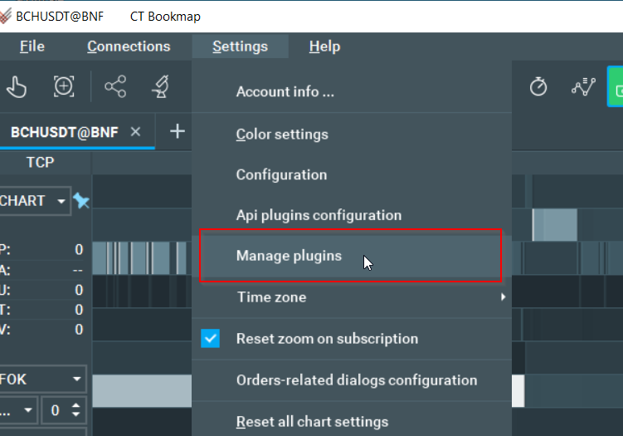
Task: Increase quantity with the up stepper
Action: tap(76, 405)
